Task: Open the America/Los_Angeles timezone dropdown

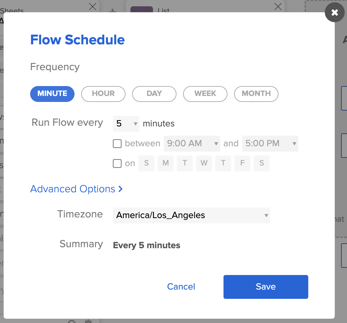Action: [191, 215]
